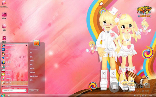Open the network tray icon

point(143,96)
